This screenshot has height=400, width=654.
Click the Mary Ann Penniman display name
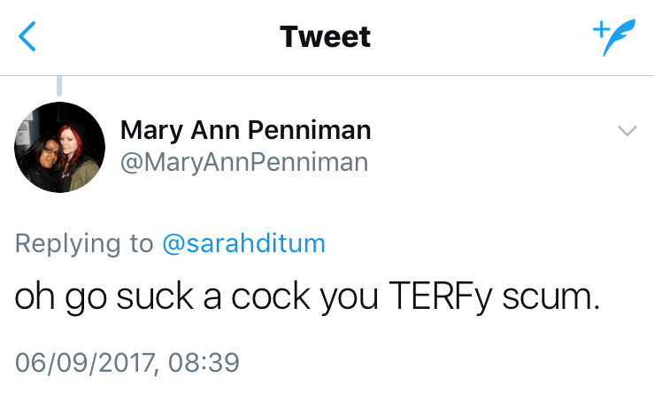click(x=245, y=131)
